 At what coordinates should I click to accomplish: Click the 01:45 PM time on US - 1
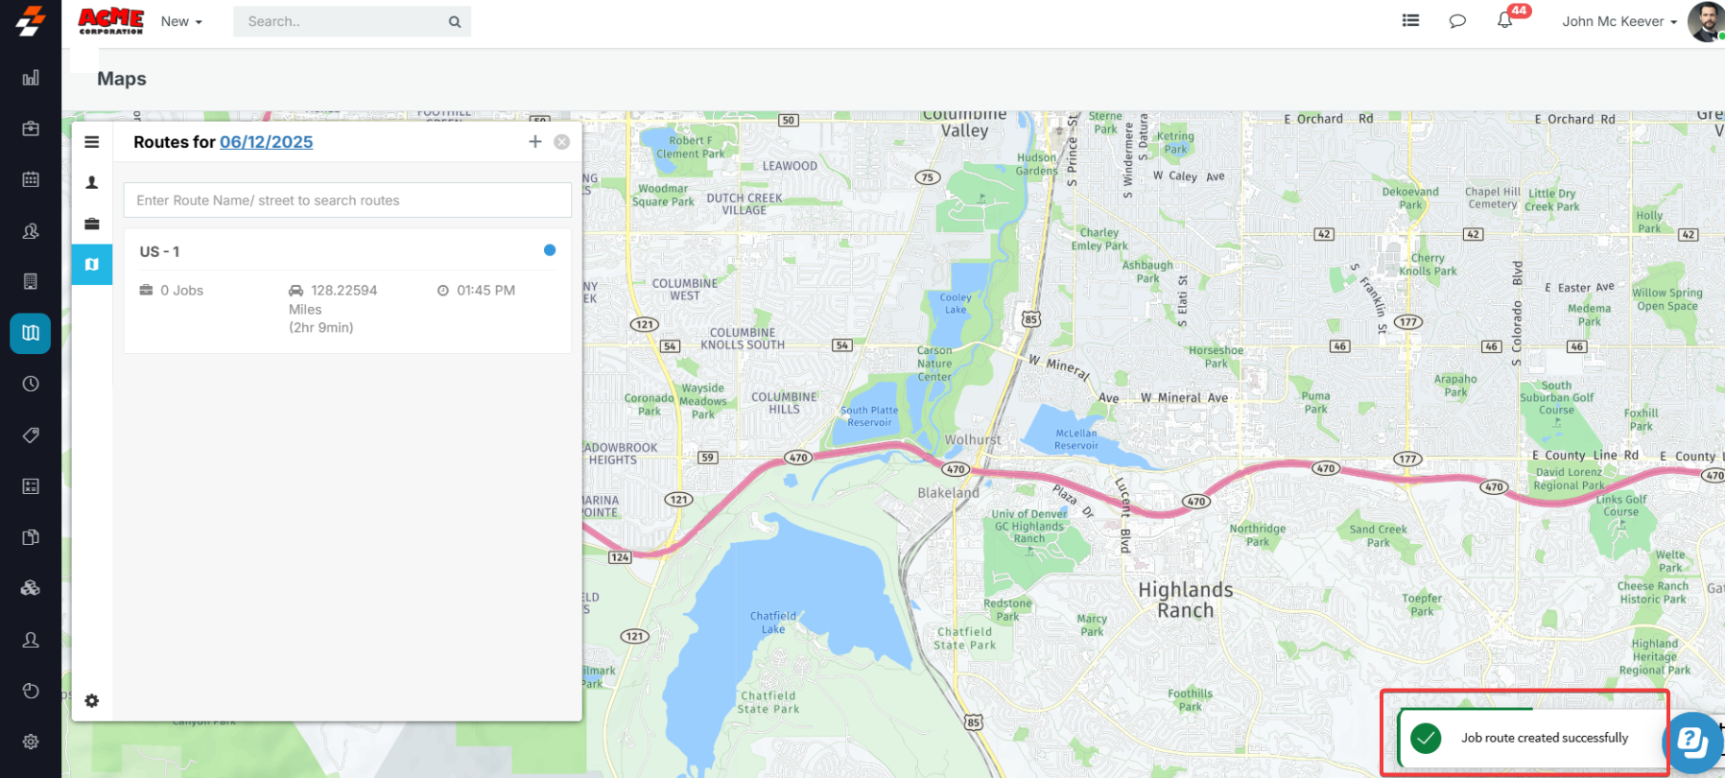pos(477,291)
